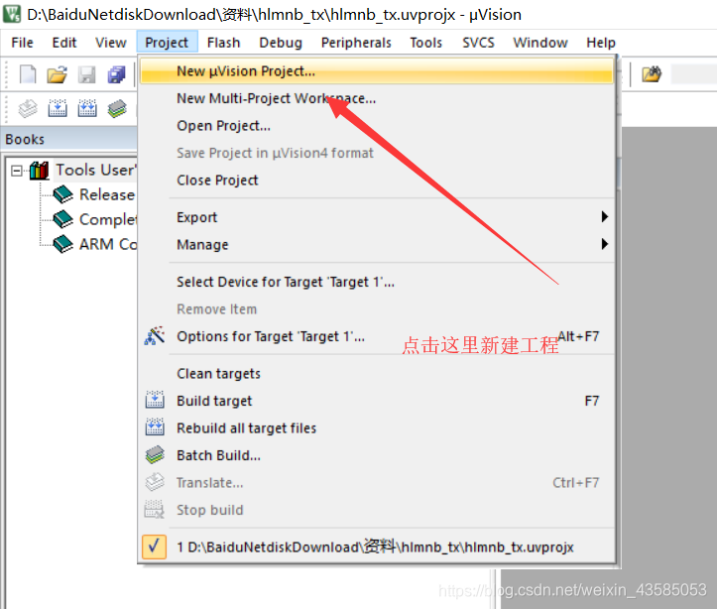Open the Debug menu
This screenshot has height=609, width=717.
pyautogui.click(x=281, y=43)
